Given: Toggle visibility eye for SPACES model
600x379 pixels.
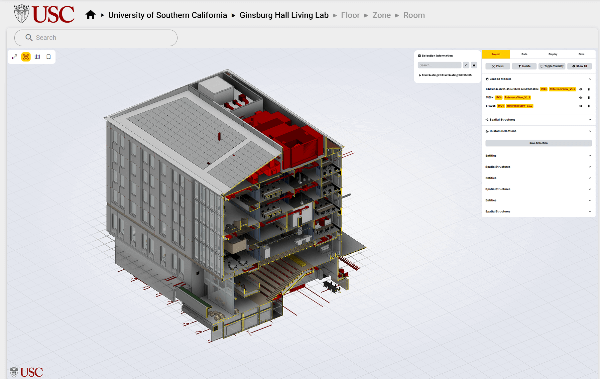Looking at the screenshot, I should (581, 106).
